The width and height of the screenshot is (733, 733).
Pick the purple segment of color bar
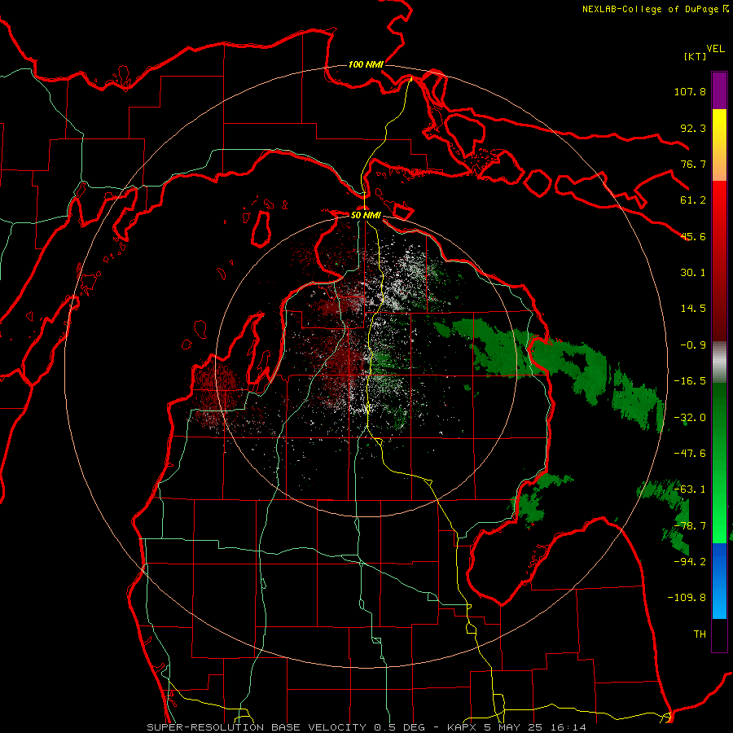[719, 90]
